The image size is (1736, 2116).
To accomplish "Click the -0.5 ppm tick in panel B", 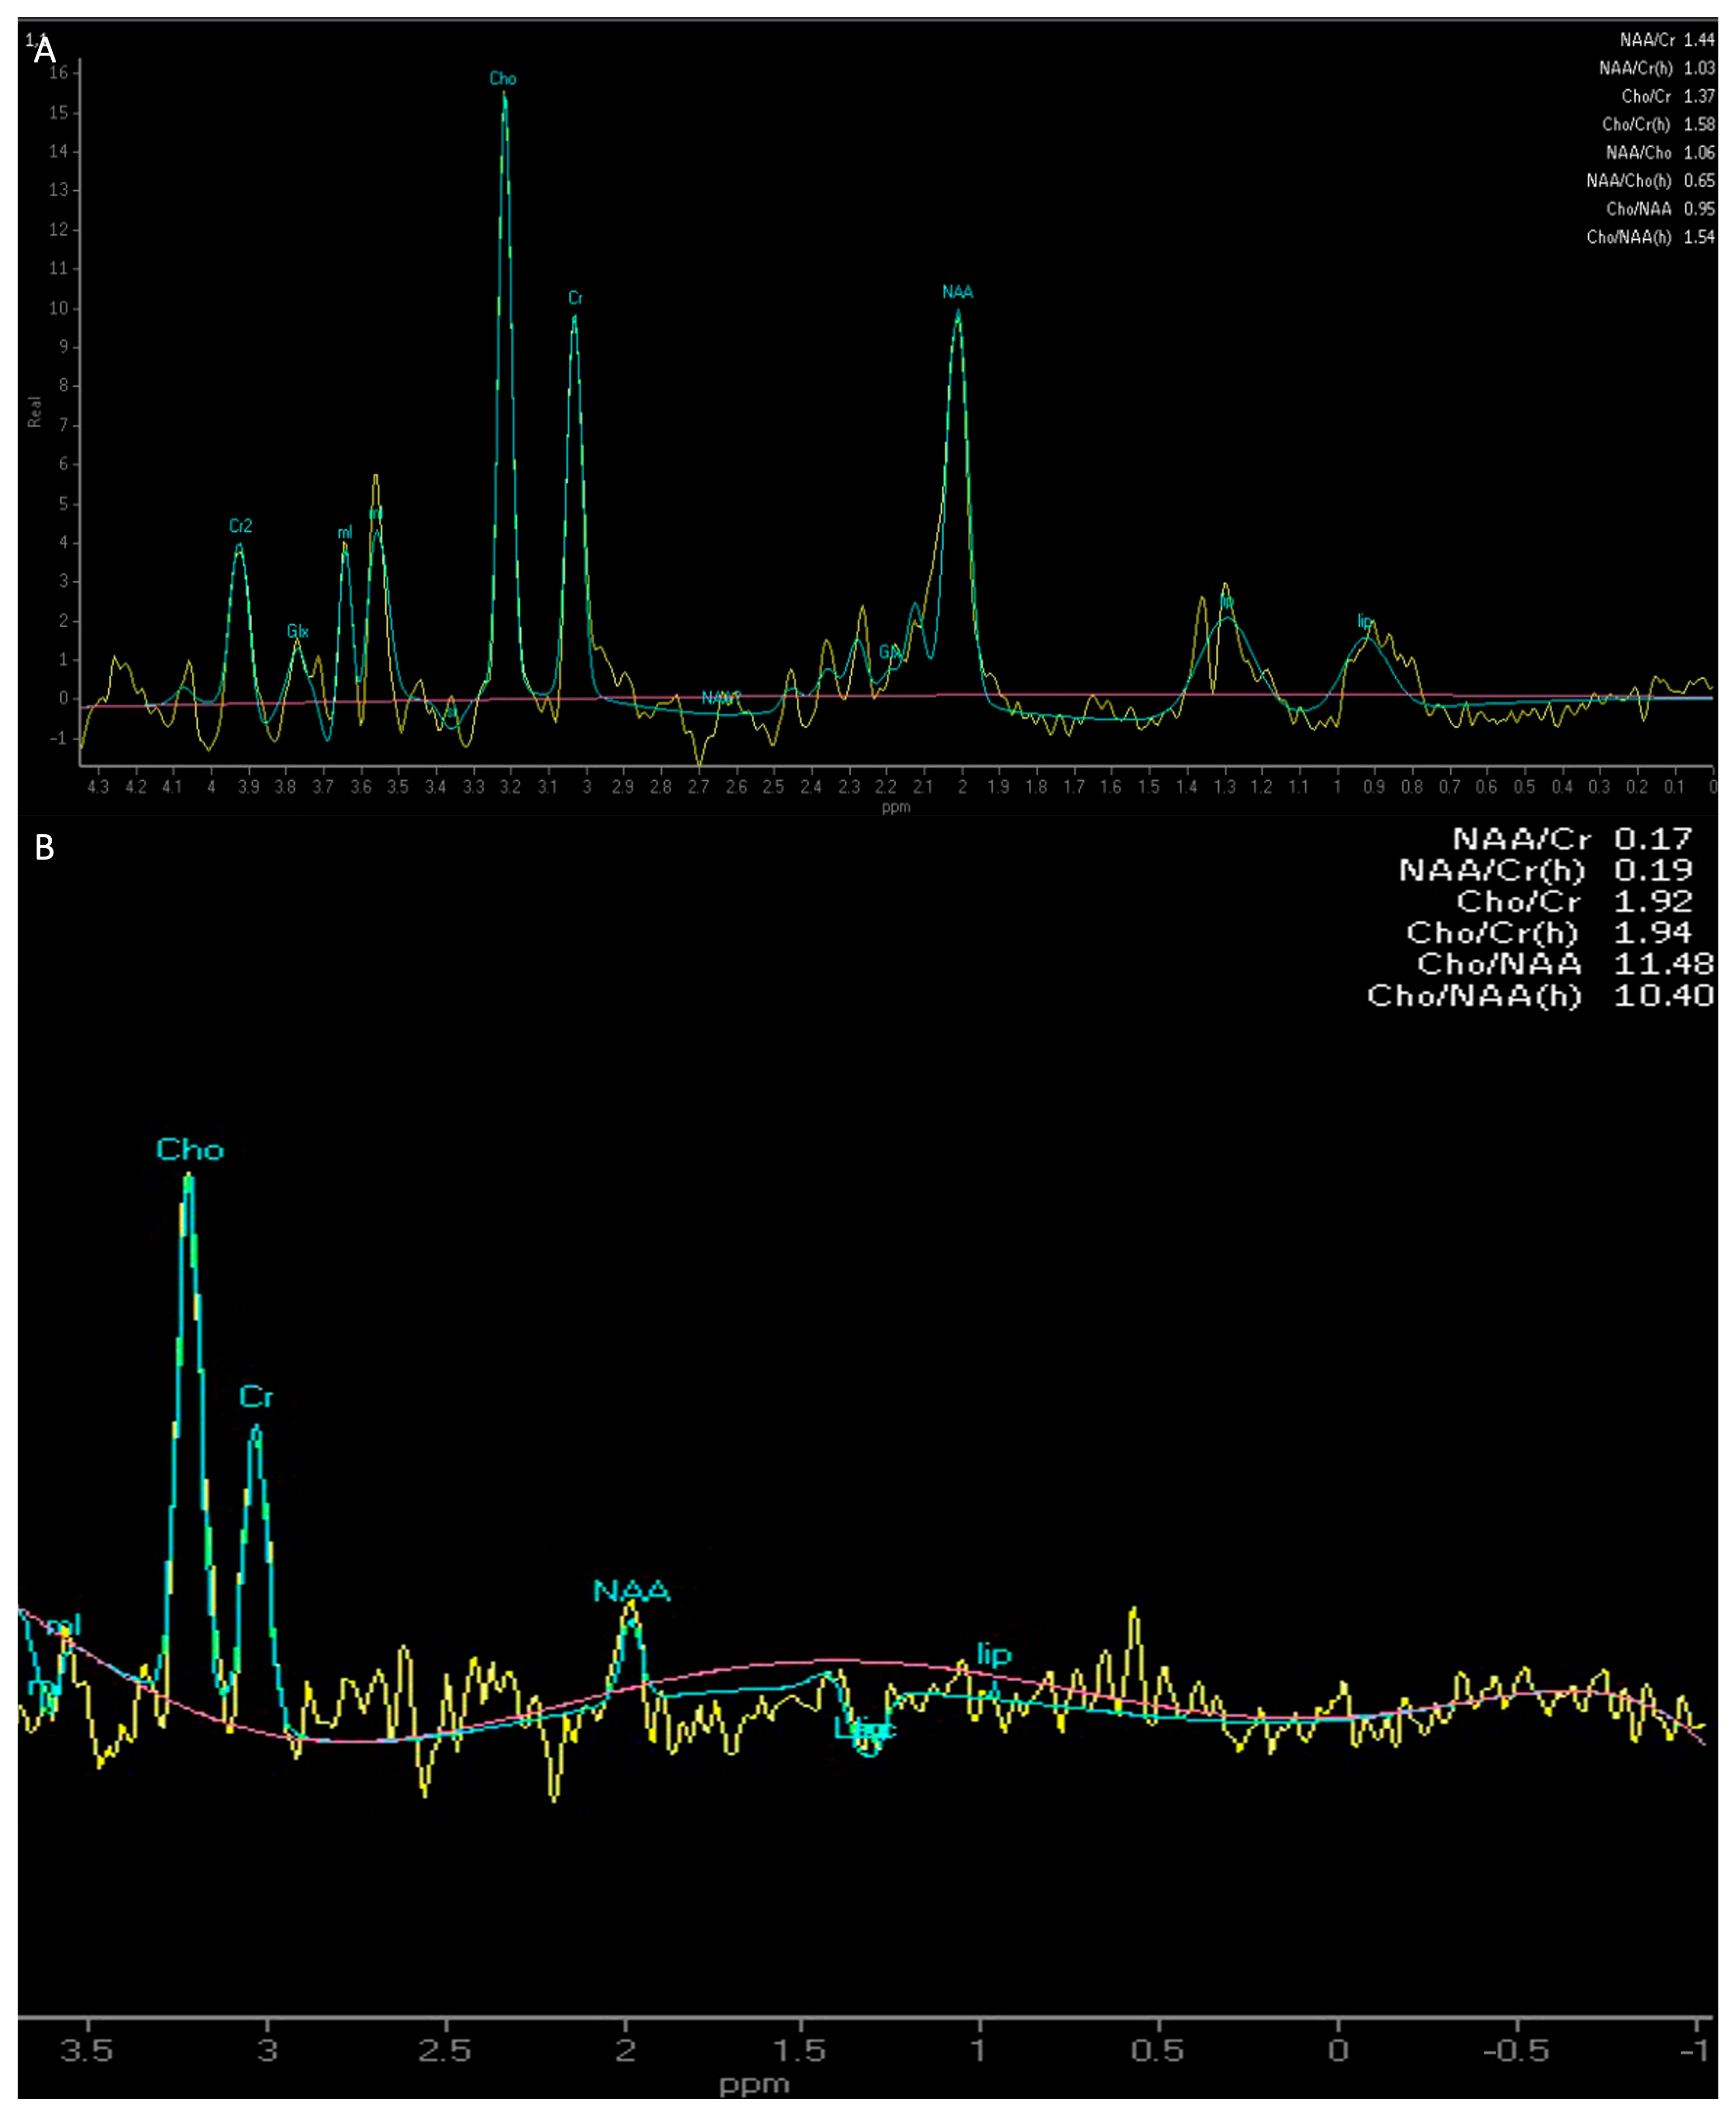I will [1516, 2051].
